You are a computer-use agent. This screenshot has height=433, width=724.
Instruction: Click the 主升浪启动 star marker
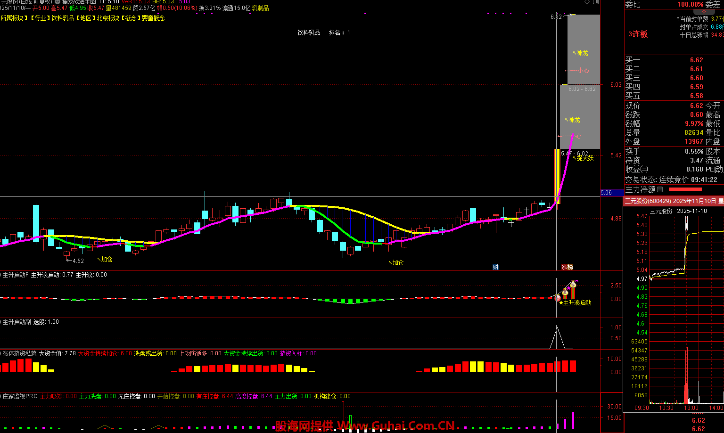click(561, 303)
